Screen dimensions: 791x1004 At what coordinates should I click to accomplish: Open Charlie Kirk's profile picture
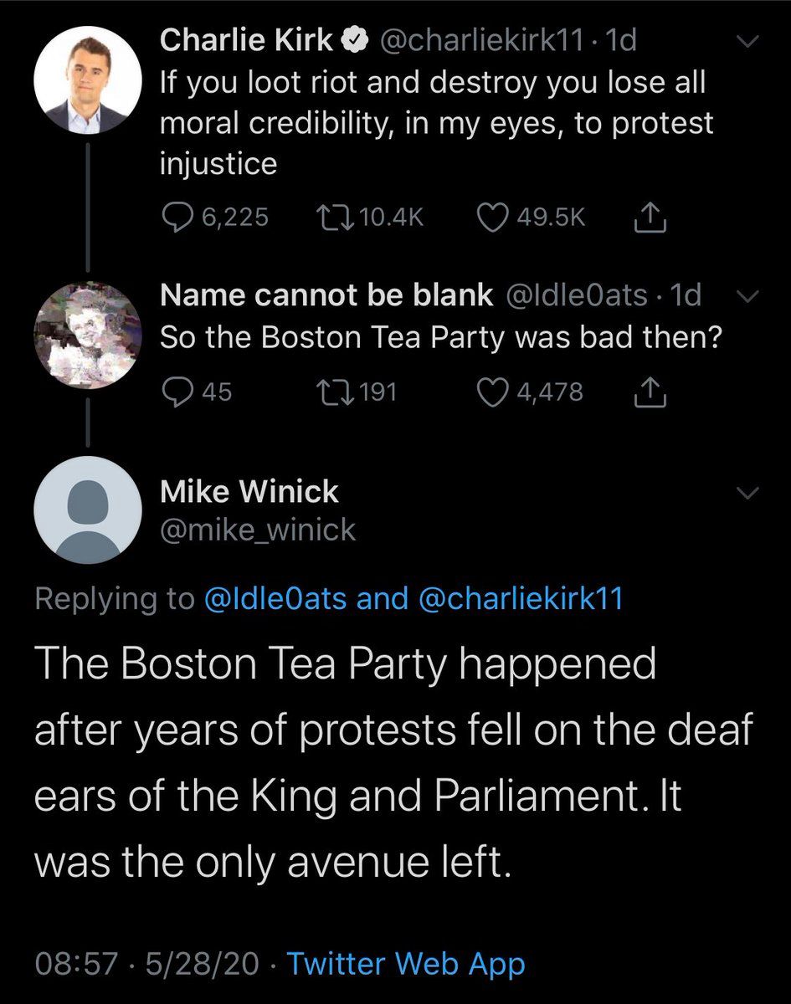87,80
